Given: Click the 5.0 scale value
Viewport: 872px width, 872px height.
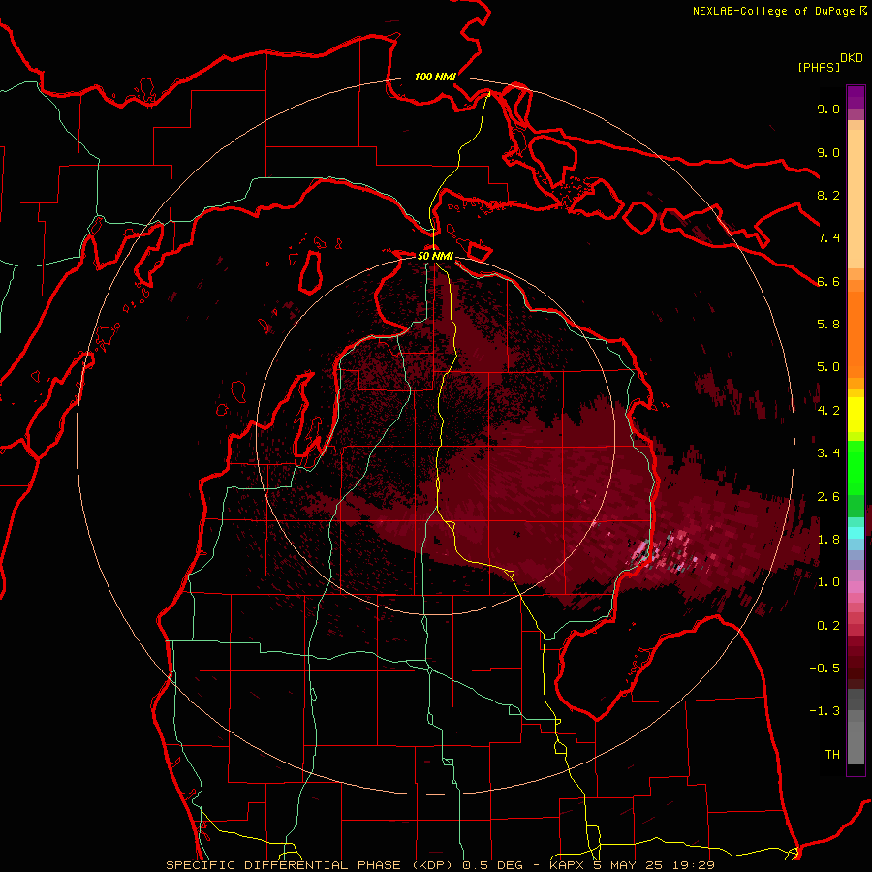Looking at the screenshot, I should coord(828,367).
